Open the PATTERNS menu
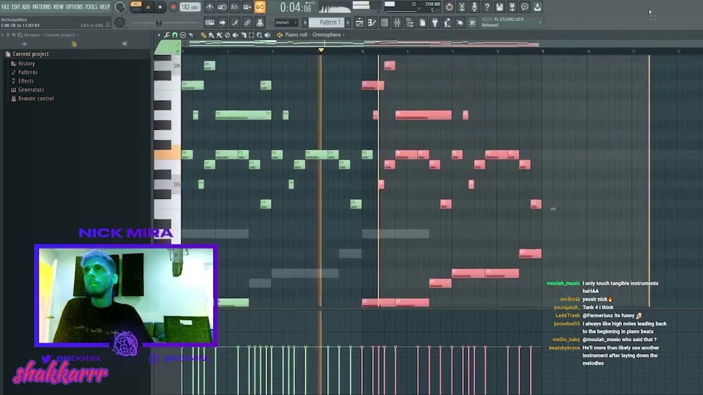 pyautogui.click(x=42, y=7)
